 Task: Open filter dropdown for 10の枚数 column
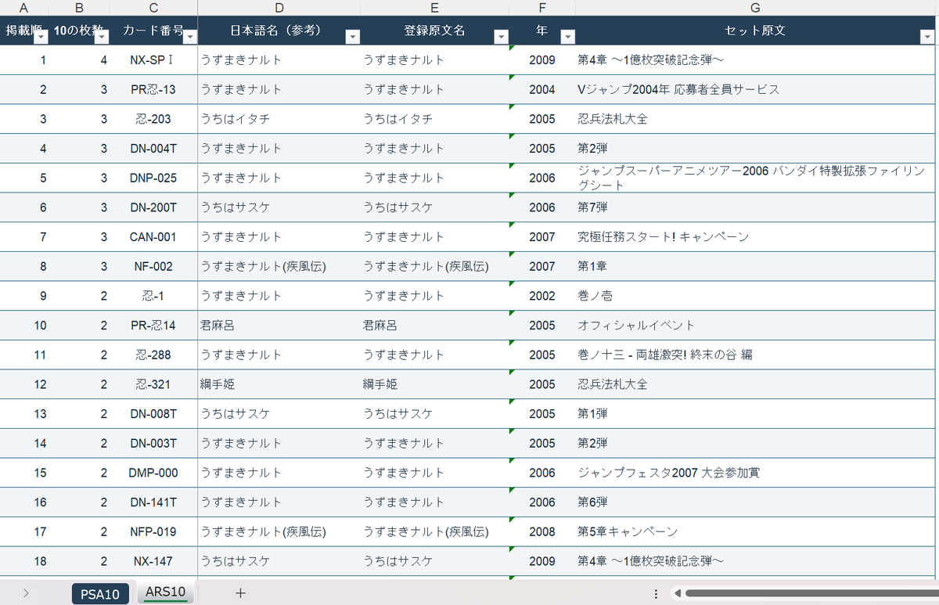(x=101, y=37)
